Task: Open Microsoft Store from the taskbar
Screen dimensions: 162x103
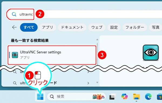Action: [159, 97]
